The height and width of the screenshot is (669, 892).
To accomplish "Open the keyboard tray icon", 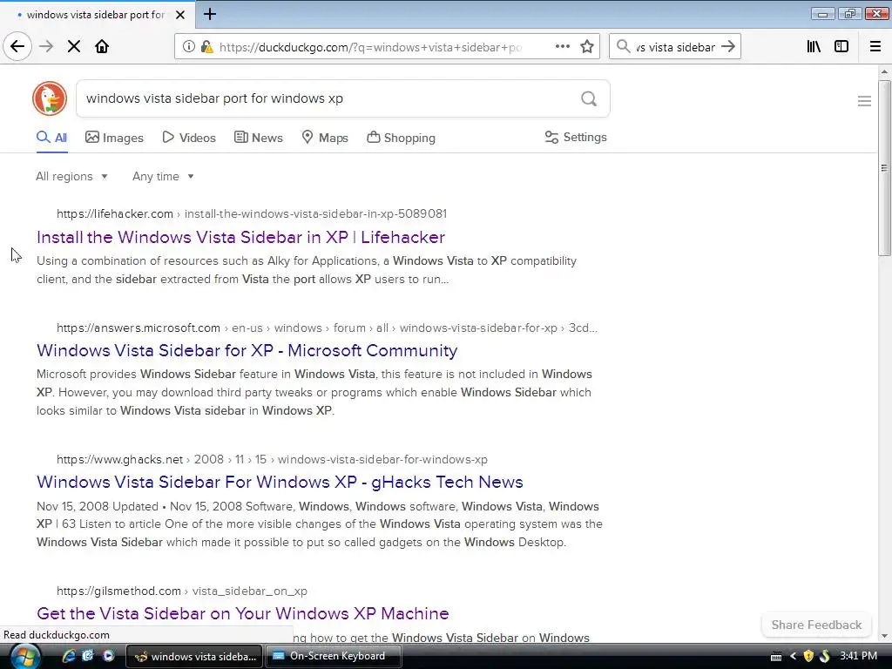I will coord(776,657).
